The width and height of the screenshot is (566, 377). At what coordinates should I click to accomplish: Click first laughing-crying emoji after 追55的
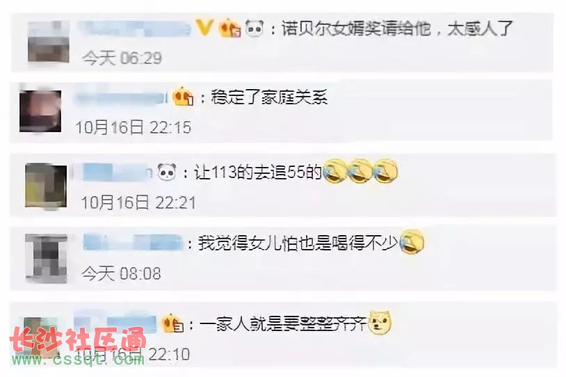click(334, 171)
